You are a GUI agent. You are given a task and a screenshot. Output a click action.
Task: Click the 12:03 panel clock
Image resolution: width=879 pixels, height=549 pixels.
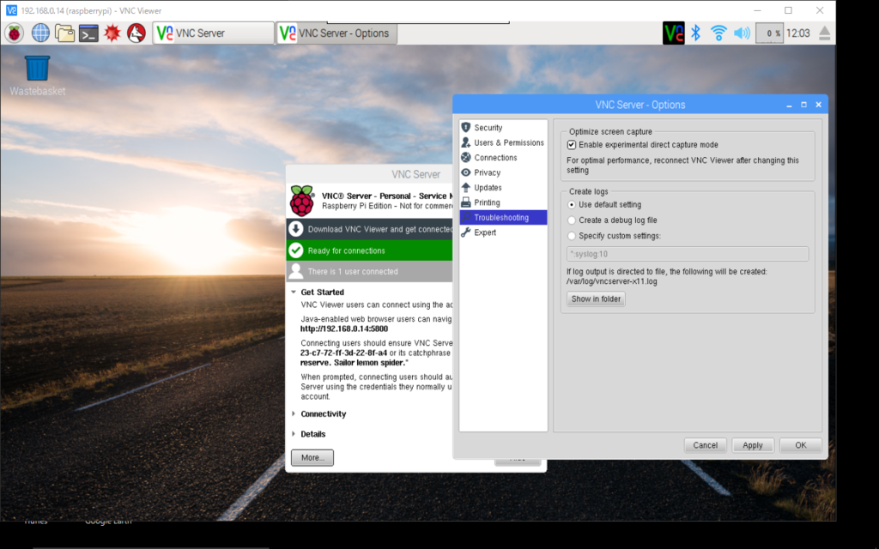[x=797, y=33]
